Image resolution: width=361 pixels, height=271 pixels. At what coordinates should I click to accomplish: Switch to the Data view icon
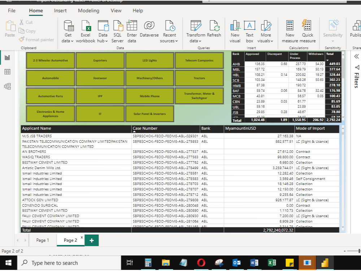coord(6,72)
